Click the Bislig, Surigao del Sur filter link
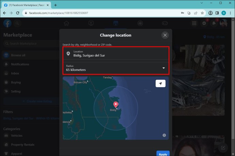235x156 pixels. tap(31, 119)
